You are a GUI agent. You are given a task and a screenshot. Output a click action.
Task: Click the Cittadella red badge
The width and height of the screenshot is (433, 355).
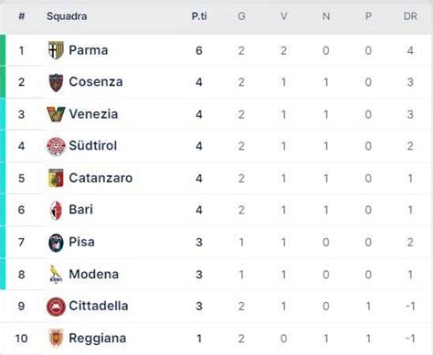pyautogui.click(x=56, y=307)
